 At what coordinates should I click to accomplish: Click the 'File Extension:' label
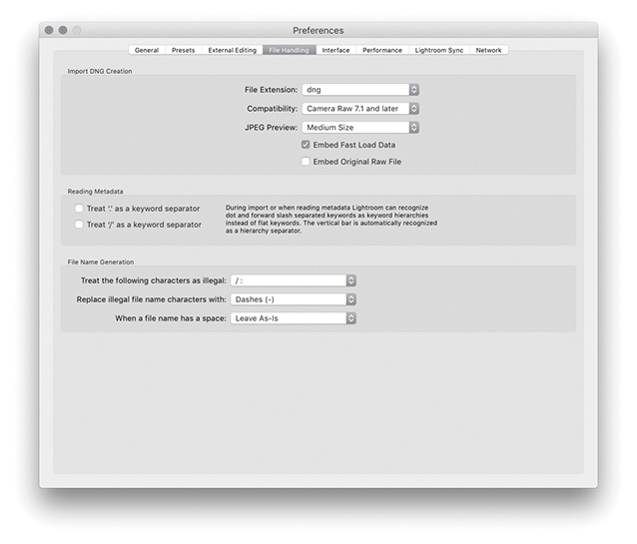pyautogui.click(x=271, y=90)
